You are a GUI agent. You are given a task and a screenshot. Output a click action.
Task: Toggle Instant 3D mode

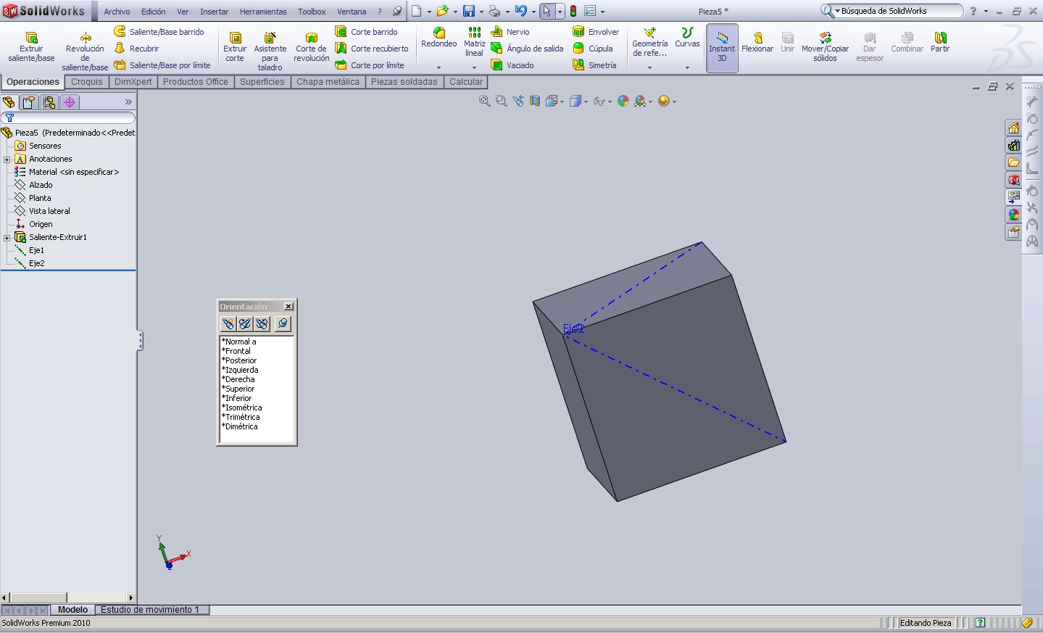coord(722,47)
